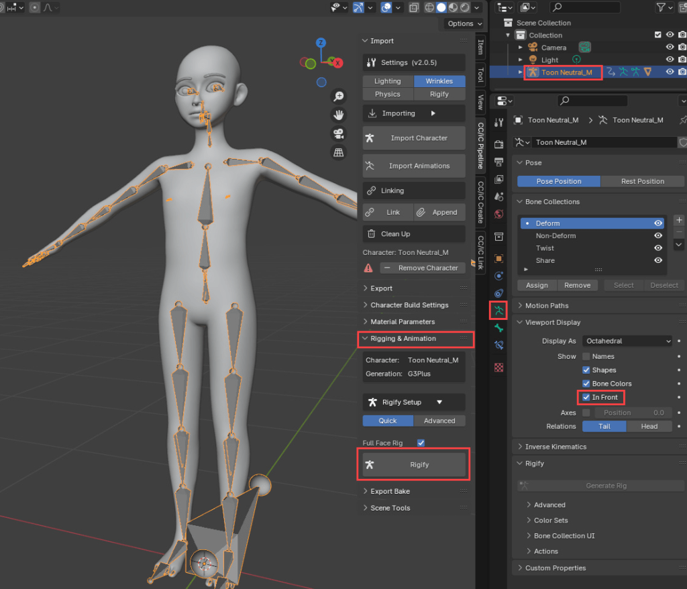The width and height of the screenshot is (687, 589).
Task: Click the zoom view magnifier gizmo
Action: click(x=339, y=97)
